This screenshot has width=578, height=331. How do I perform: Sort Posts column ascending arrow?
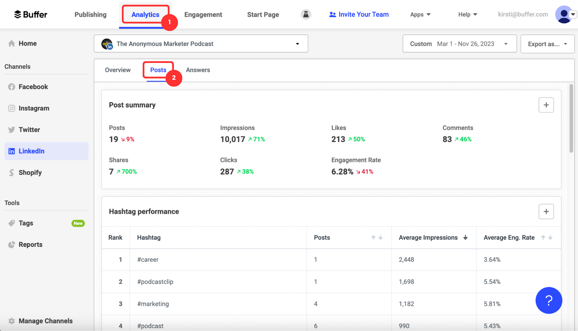373,237
